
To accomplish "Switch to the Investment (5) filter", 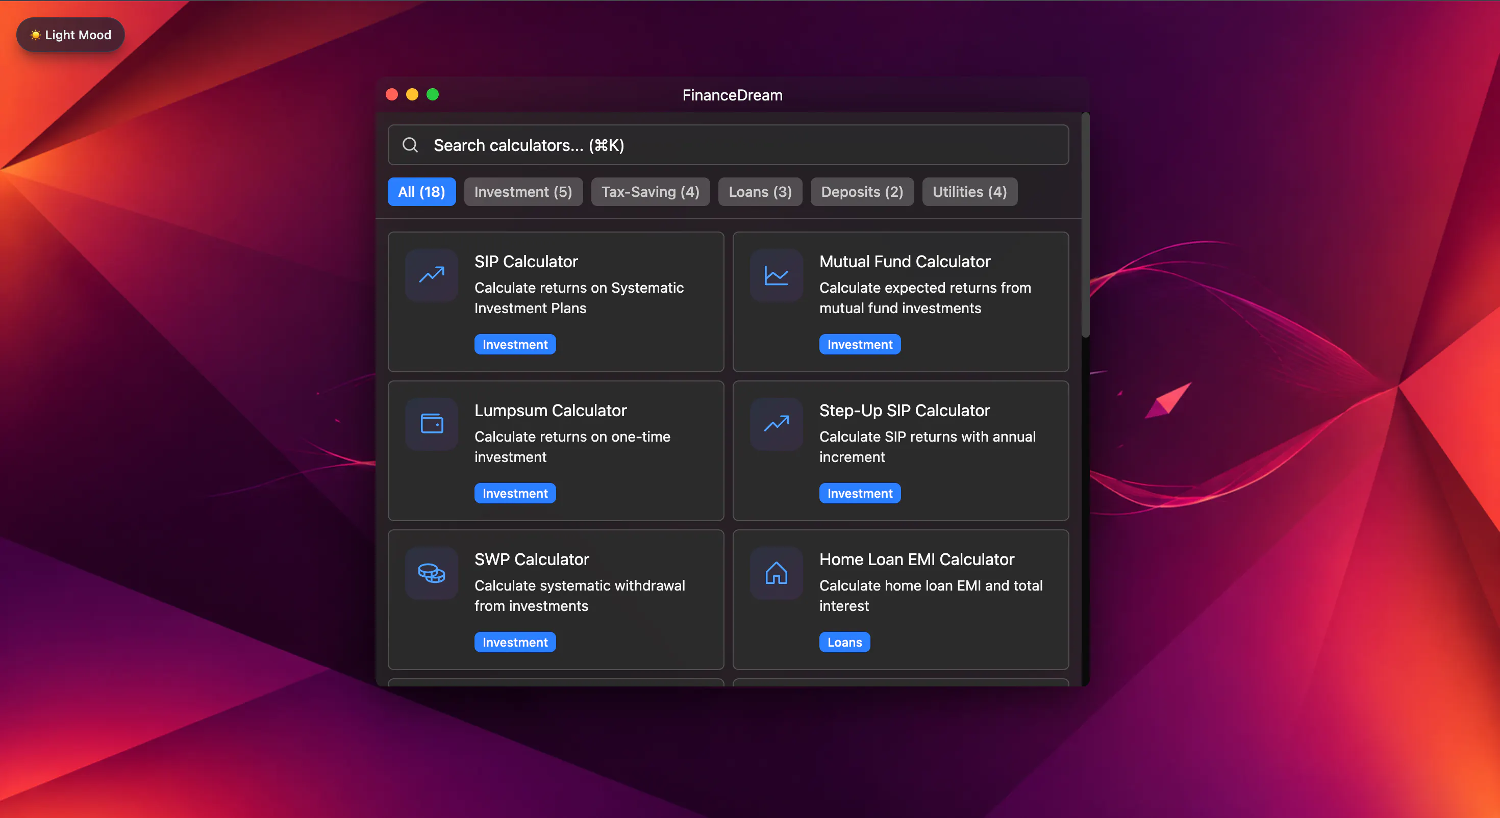I will pos(523,192).
